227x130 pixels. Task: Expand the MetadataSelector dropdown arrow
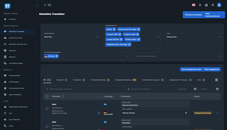pos(158,37)
